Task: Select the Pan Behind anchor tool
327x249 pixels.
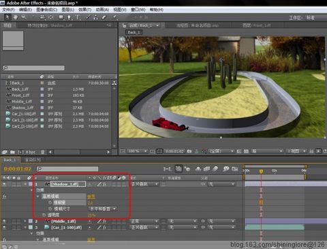Action: point(50,17)
